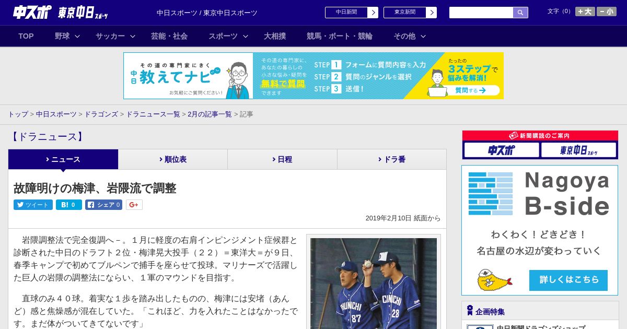Expand the スポーツ navigation dropdown
The width and height of the screenshot is (627, 329).
click(228, 36)
